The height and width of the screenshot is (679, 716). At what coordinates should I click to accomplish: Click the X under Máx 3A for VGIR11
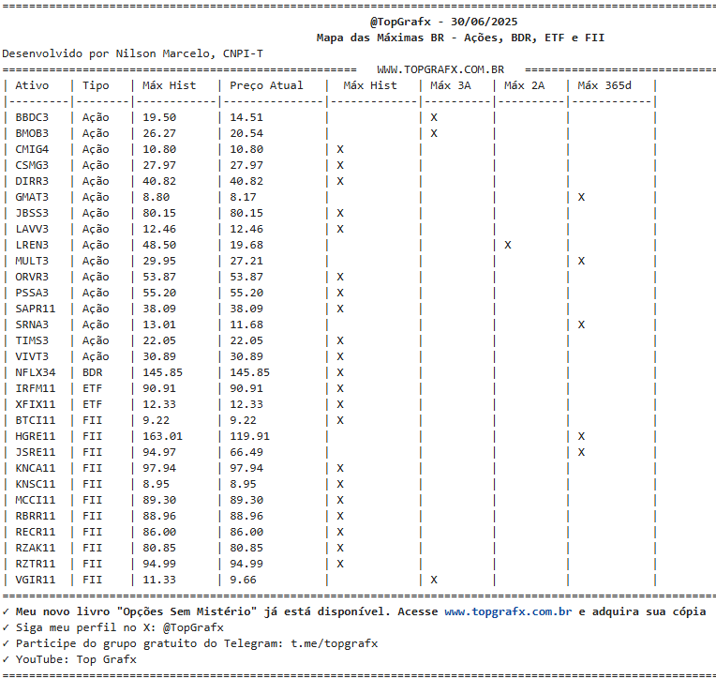click(x=434, y=580)
